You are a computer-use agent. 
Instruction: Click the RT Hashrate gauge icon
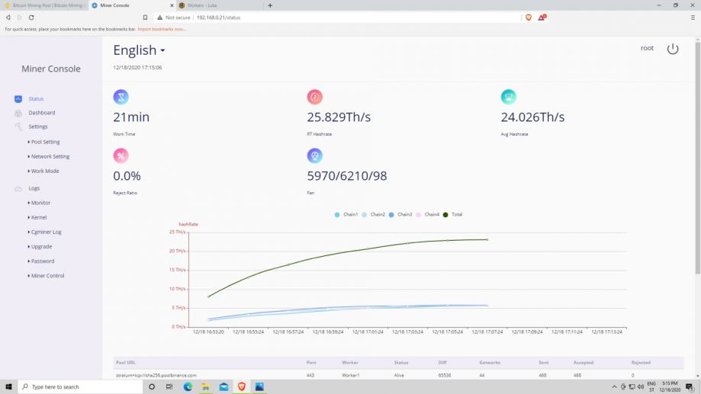[x=315, y=97]
